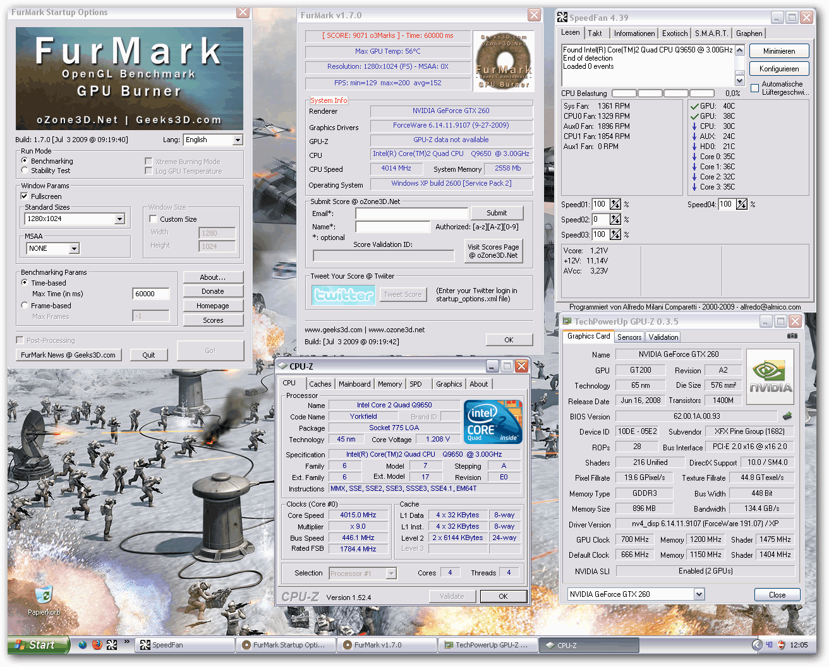The height and width of the screenshot is (667, 829).
Task: Click the SpeedFan title bar fan icon
Action: click(562, 18)
